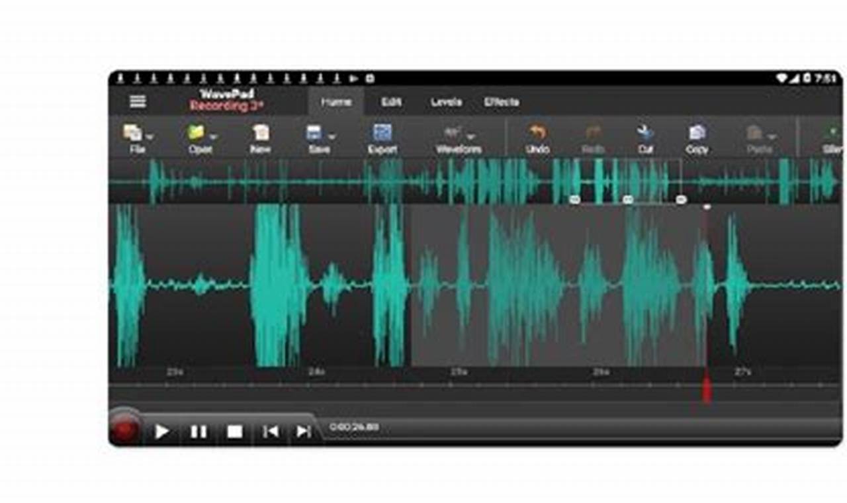
Task: Click the Cut tool icon
Action: point(645,132)
